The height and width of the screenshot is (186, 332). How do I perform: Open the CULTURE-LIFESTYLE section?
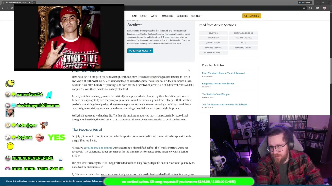(243, 38)
